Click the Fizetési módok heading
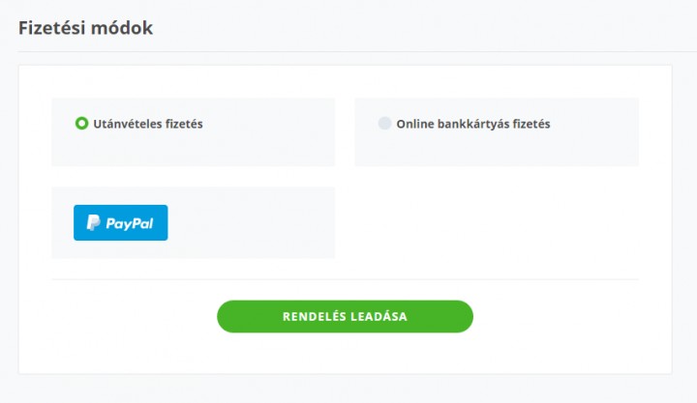697x403 pixels. click(x=85, y=28)
